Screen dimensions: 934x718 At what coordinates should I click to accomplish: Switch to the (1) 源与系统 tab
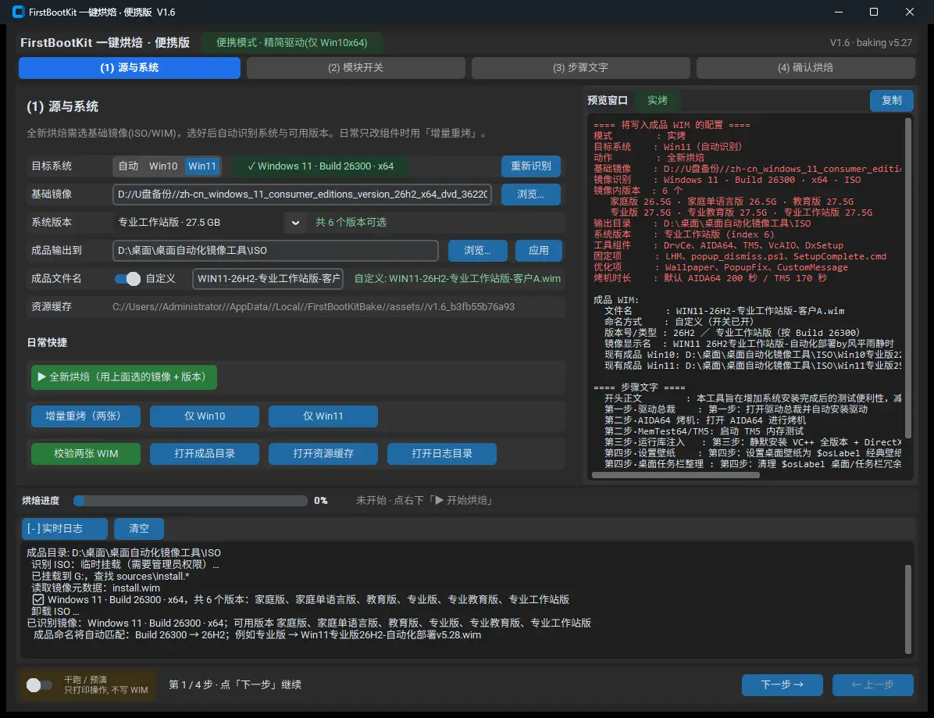130,68
